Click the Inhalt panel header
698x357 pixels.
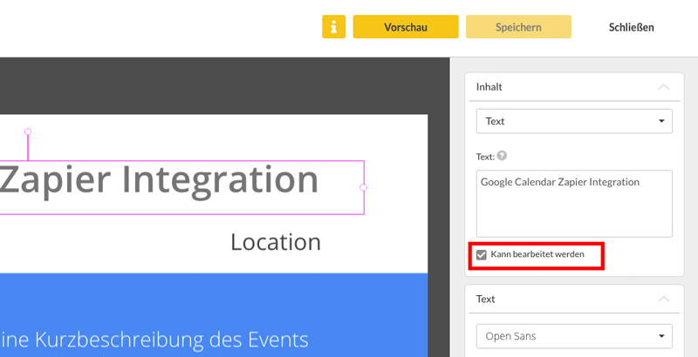pos(574,87)
